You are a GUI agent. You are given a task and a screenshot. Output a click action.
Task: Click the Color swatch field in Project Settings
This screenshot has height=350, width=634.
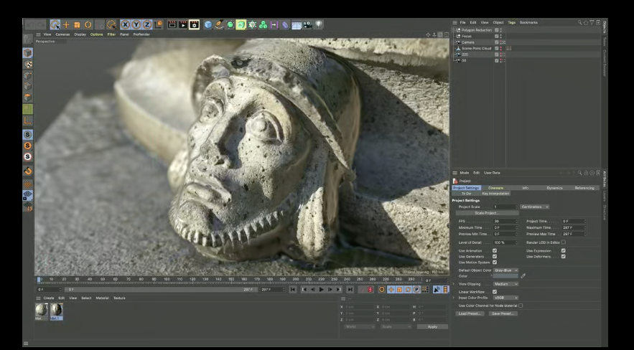tap(505, 276)
